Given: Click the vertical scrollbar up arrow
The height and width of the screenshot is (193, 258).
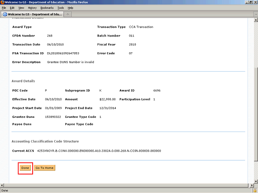Looking at the screenshot, I should coord(256,20).
